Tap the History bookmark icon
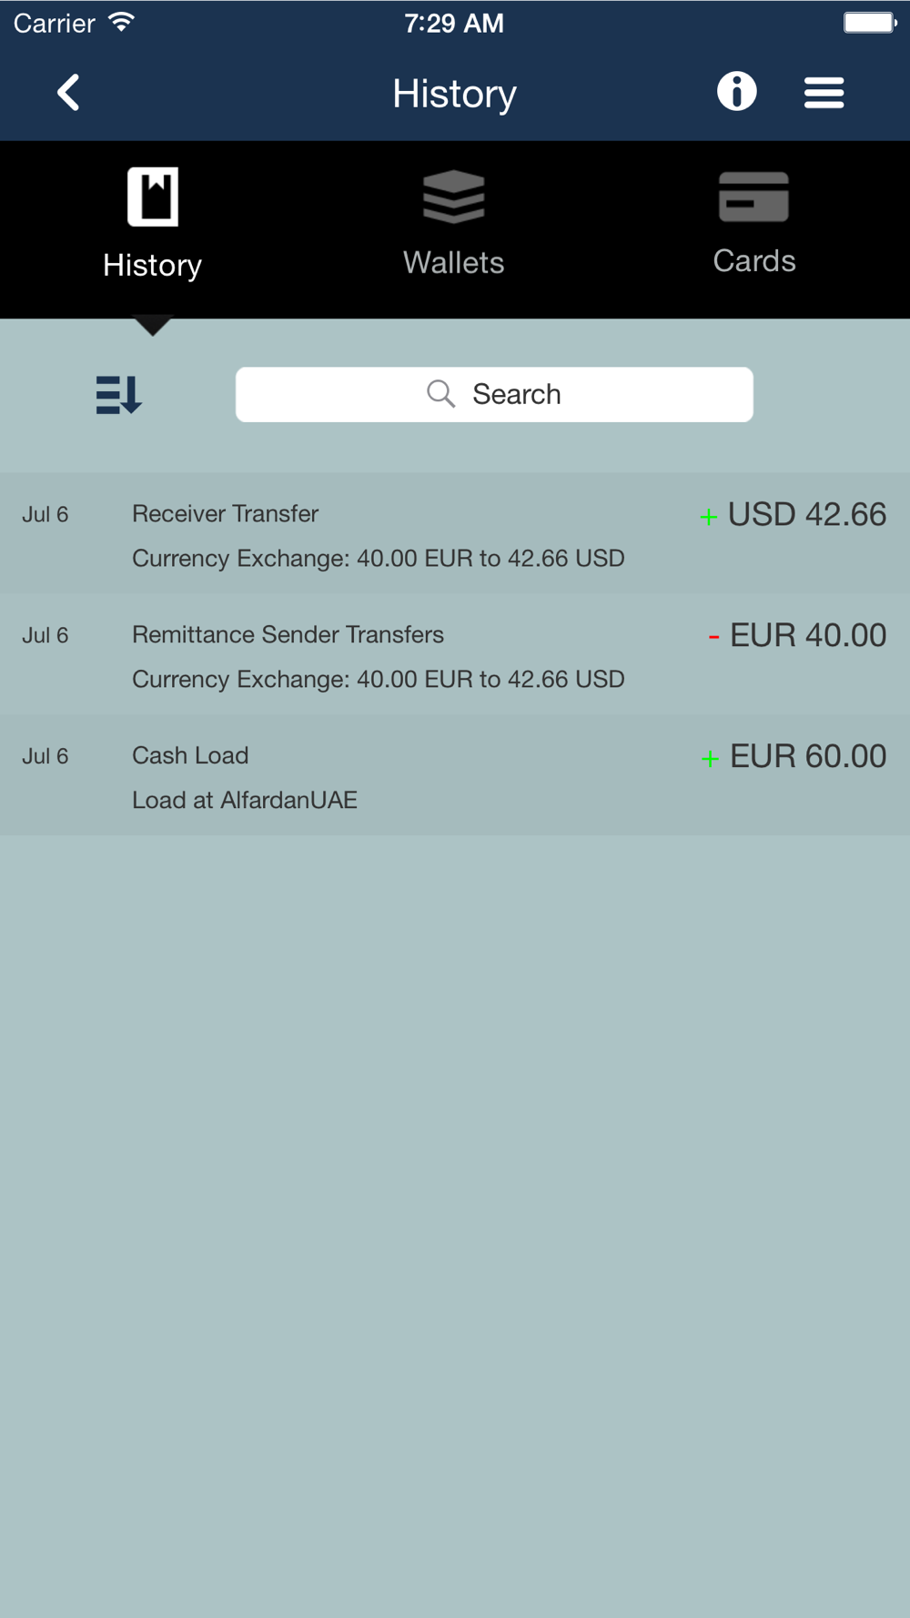Image resolution: width=910 pixels, height=1618 pixels. click(x=153, y=197)
